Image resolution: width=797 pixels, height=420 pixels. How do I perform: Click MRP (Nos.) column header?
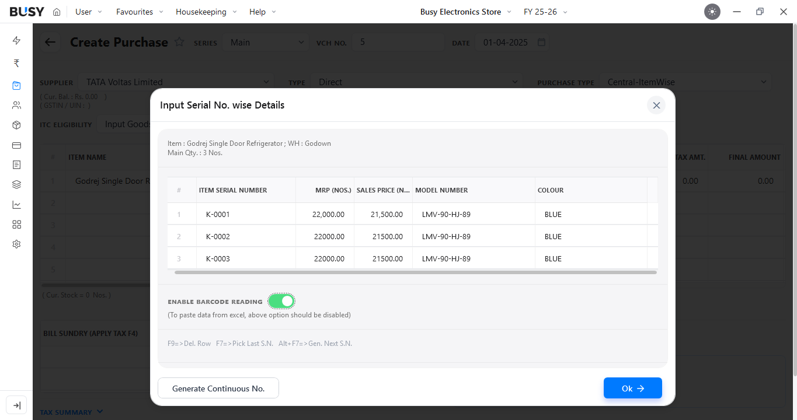(x=325, y=190)
